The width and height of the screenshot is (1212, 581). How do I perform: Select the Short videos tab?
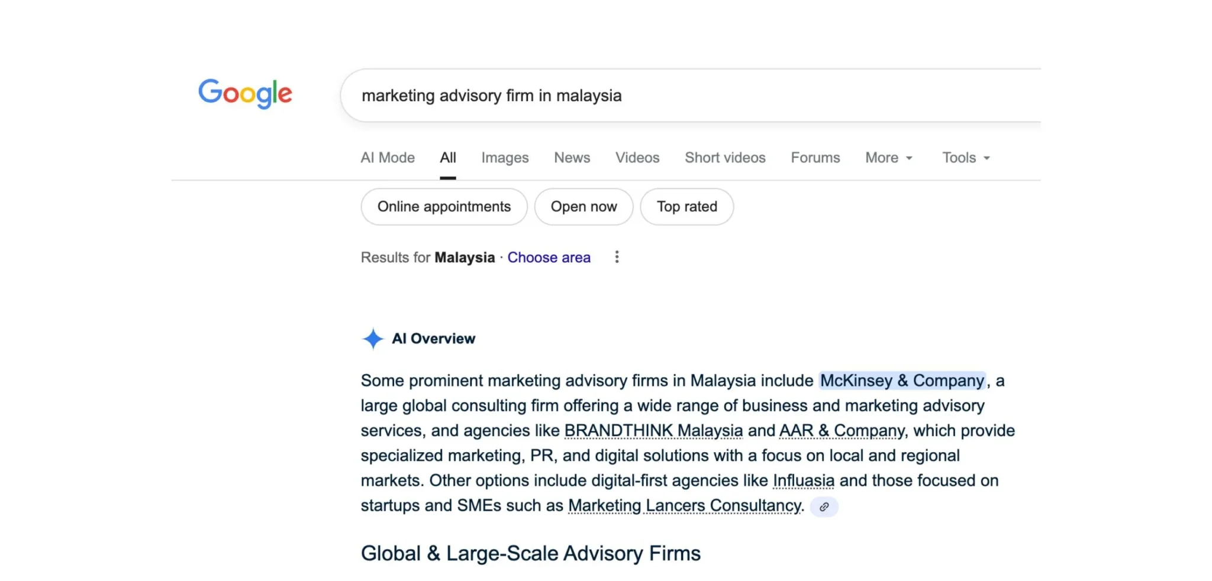tap(724, 157)
